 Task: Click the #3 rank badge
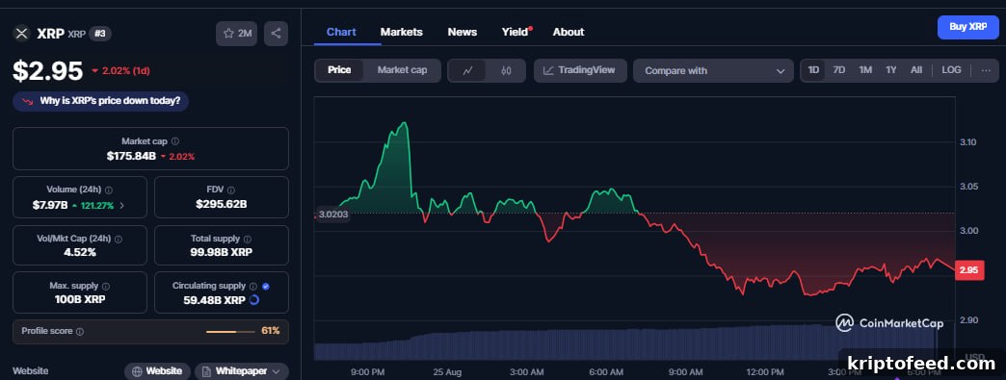click(99, 34)
